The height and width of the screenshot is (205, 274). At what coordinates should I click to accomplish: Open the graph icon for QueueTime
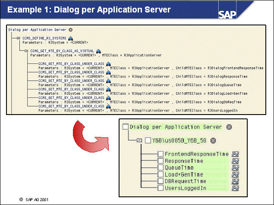tap(235, 168)
